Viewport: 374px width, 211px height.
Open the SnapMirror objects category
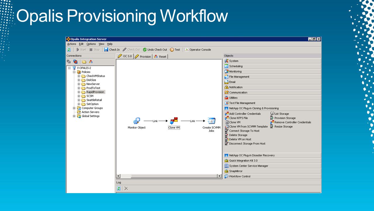pyautogui.click(x=272, y=171)
